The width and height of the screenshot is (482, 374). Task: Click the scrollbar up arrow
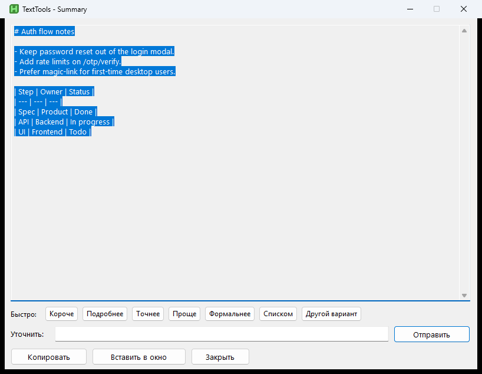(x=464, y=31)
